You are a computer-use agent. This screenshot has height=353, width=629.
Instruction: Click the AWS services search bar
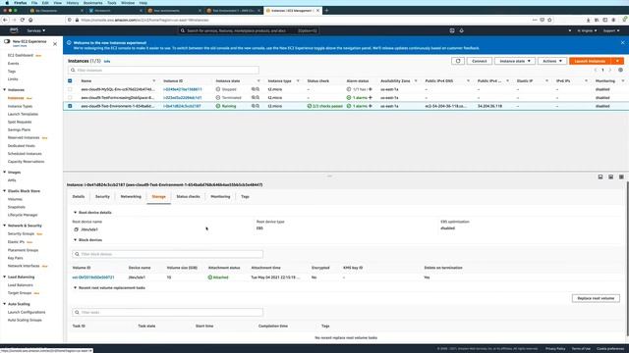(249, 30)
